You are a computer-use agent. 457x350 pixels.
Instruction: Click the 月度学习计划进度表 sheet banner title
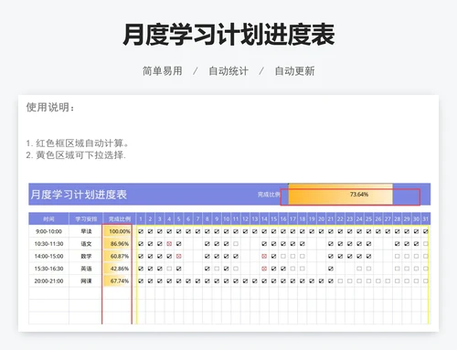tap(79, 195)
